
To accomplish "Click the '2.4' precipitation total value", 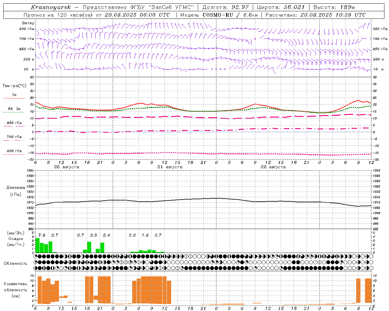I will click(106, 235).
